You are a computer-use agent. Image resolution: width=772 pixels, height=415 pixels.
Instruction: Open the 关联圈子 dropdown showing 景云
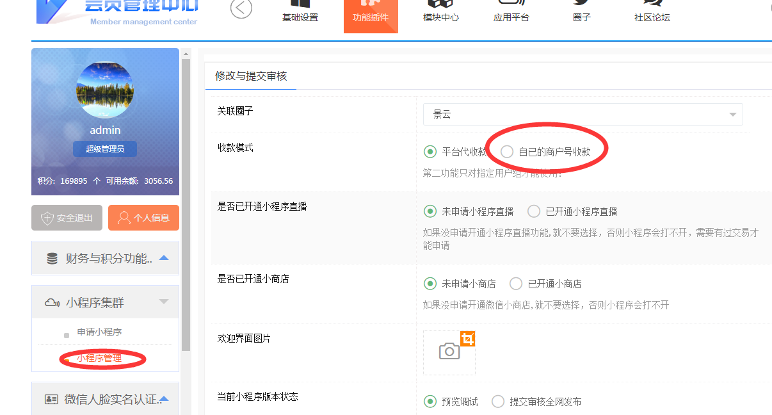[x=583, y=115]
